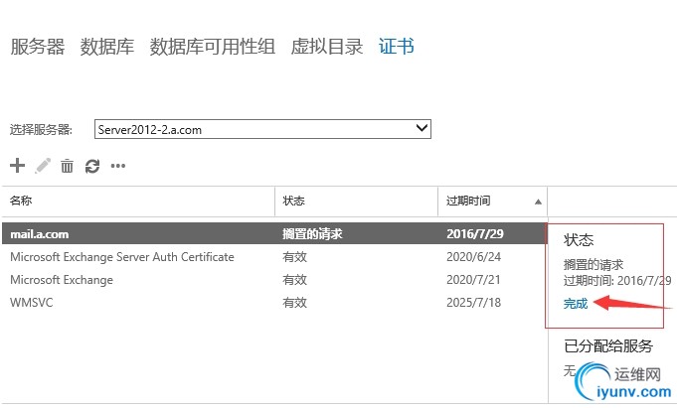Click 搁置的请求 status in mail.a.com row

click(312, 233)
